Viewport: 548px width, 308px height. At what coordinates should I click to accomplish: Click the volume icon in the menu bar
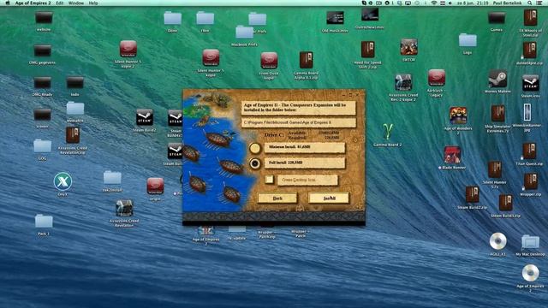click(450, 3)
